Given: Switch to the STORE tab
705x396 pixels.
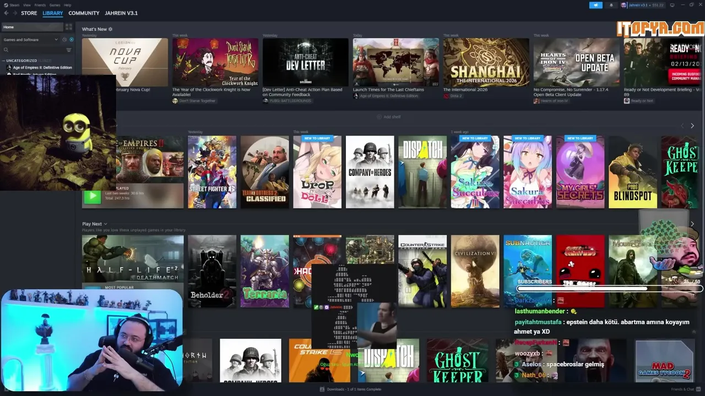Looking at the screenshot, I should 29,13.
